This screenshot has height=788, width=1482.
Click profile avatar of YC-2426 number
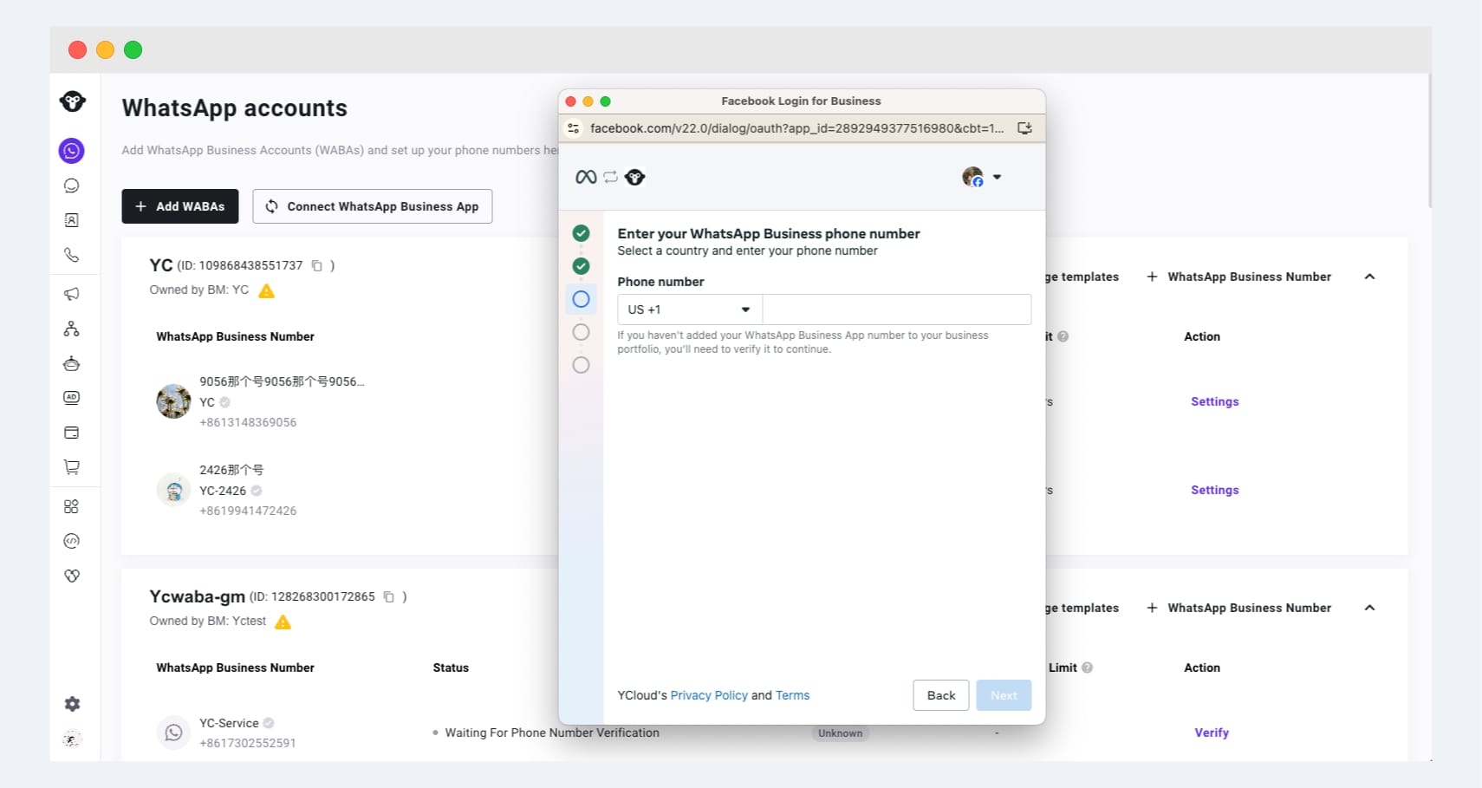[x=173, y=490]
